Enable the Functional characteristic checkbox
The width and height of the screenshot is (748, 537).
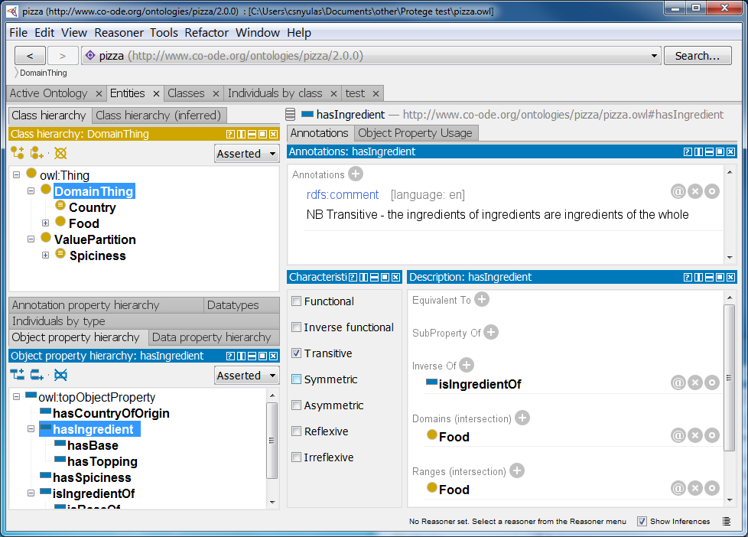click(296, 301)
